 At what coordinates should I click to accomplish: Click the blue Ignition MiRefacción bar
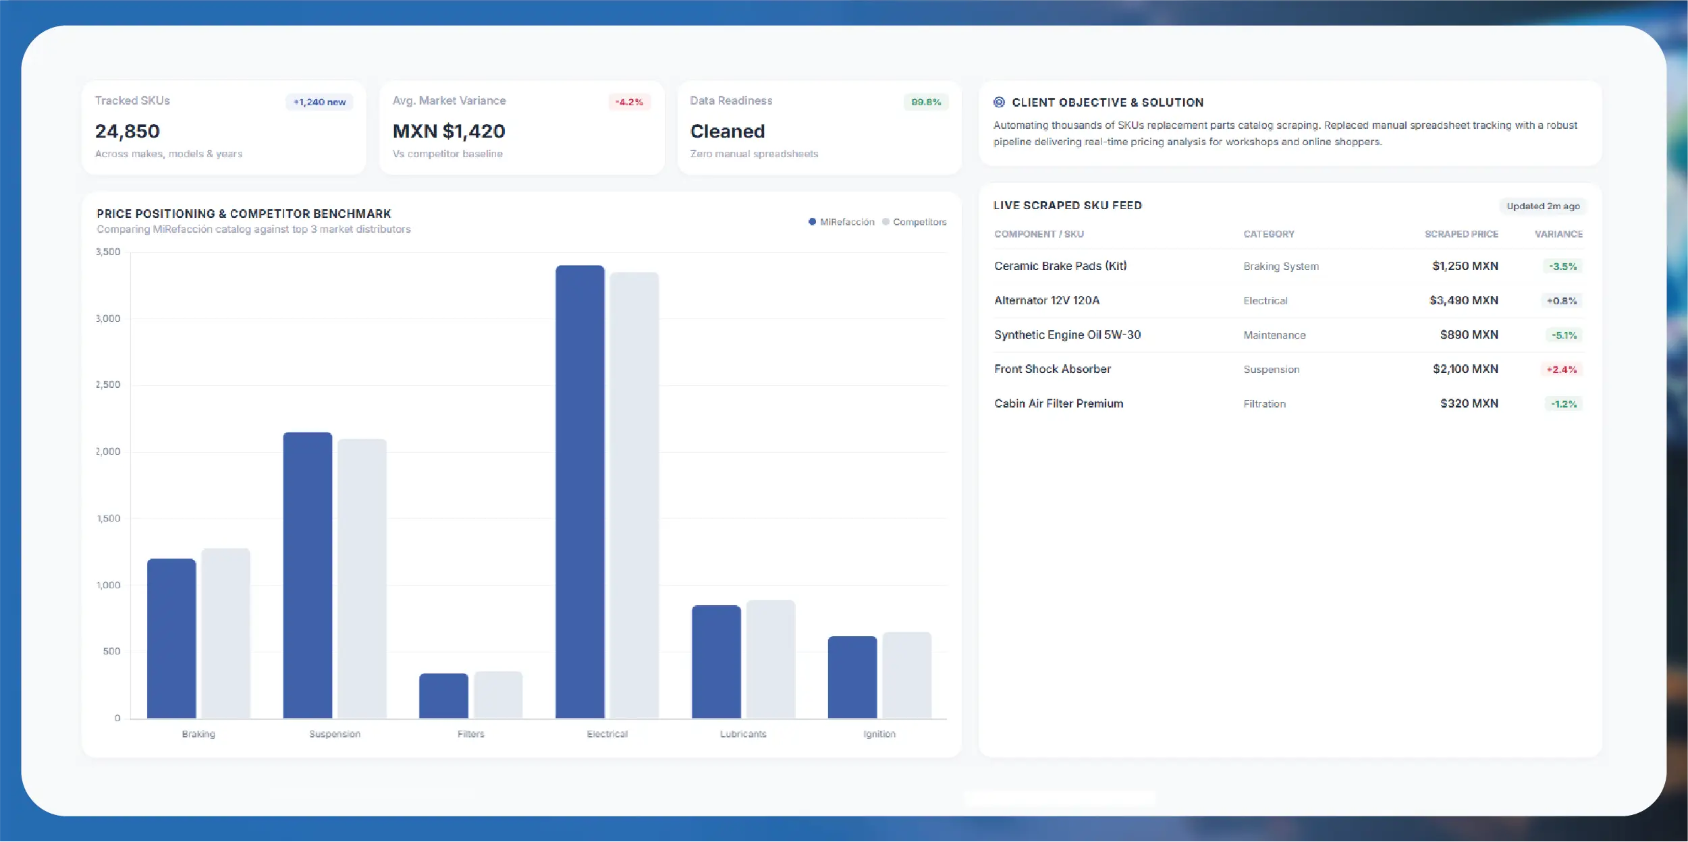tap(852, 677)
